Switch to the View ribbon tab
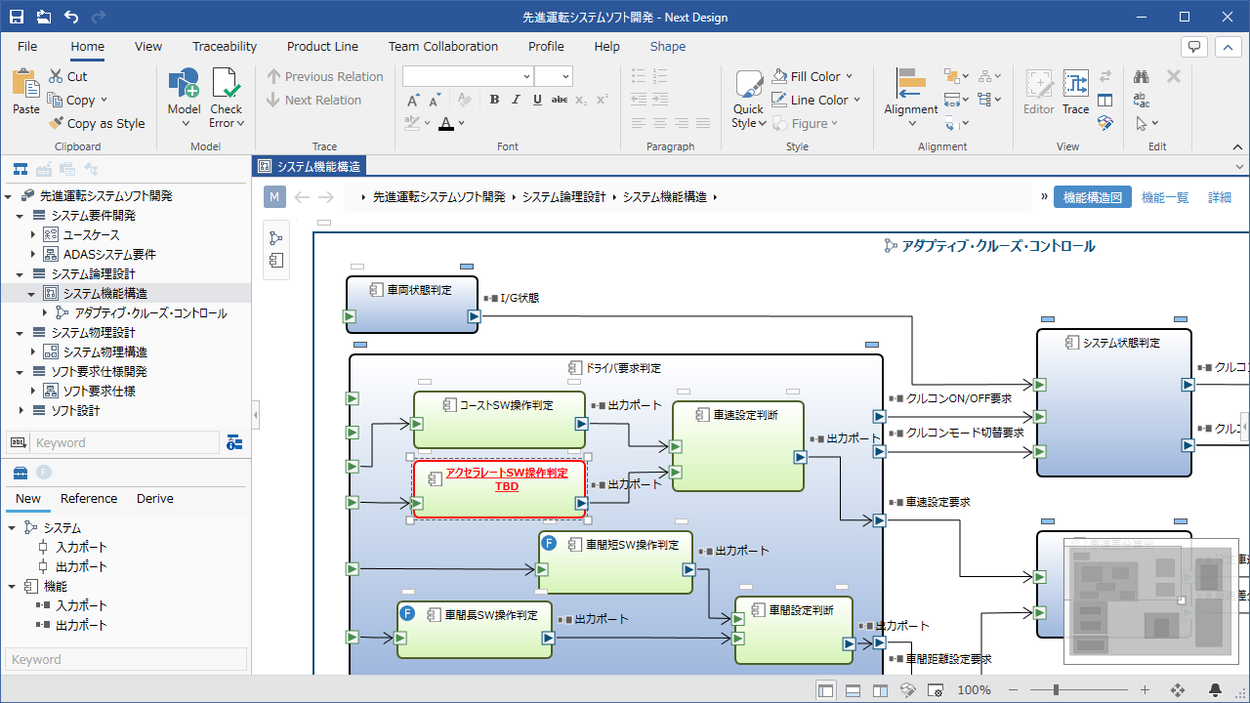Viewport: 1250px width, 703px height. [x=148, y=46]
